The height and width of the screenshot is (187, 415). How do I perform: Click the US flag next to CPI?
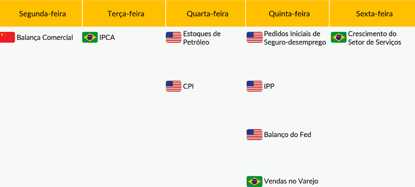(x=174, y=86)
